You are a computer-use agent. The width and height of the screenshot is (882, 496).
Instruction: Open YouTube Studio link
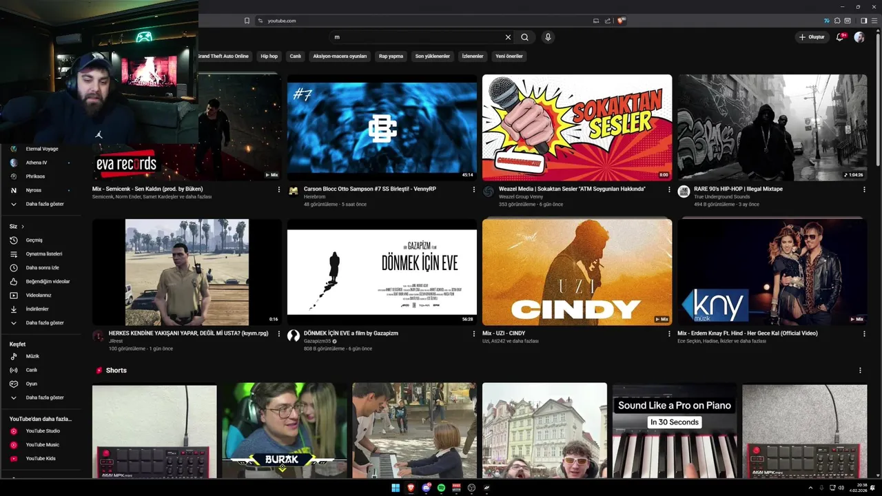pyautogui.click(x=41, y=431)
